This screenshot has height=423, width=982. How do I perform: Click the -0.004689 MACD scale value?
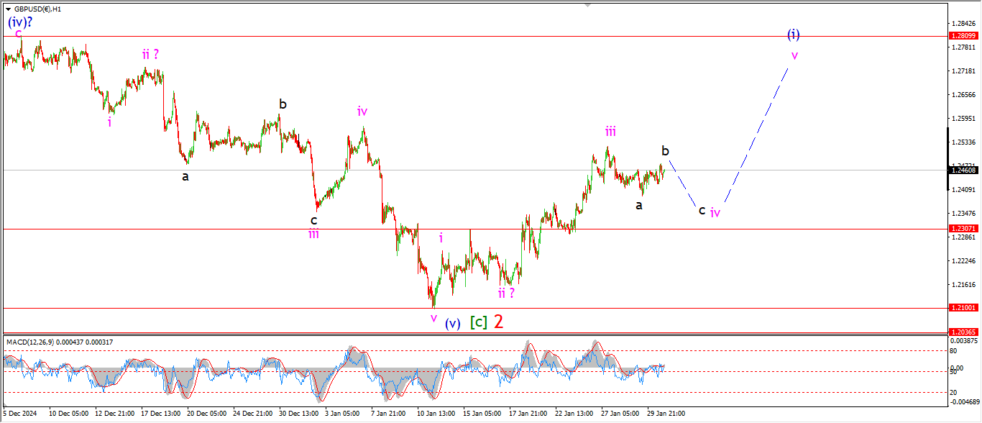[963, 401]
